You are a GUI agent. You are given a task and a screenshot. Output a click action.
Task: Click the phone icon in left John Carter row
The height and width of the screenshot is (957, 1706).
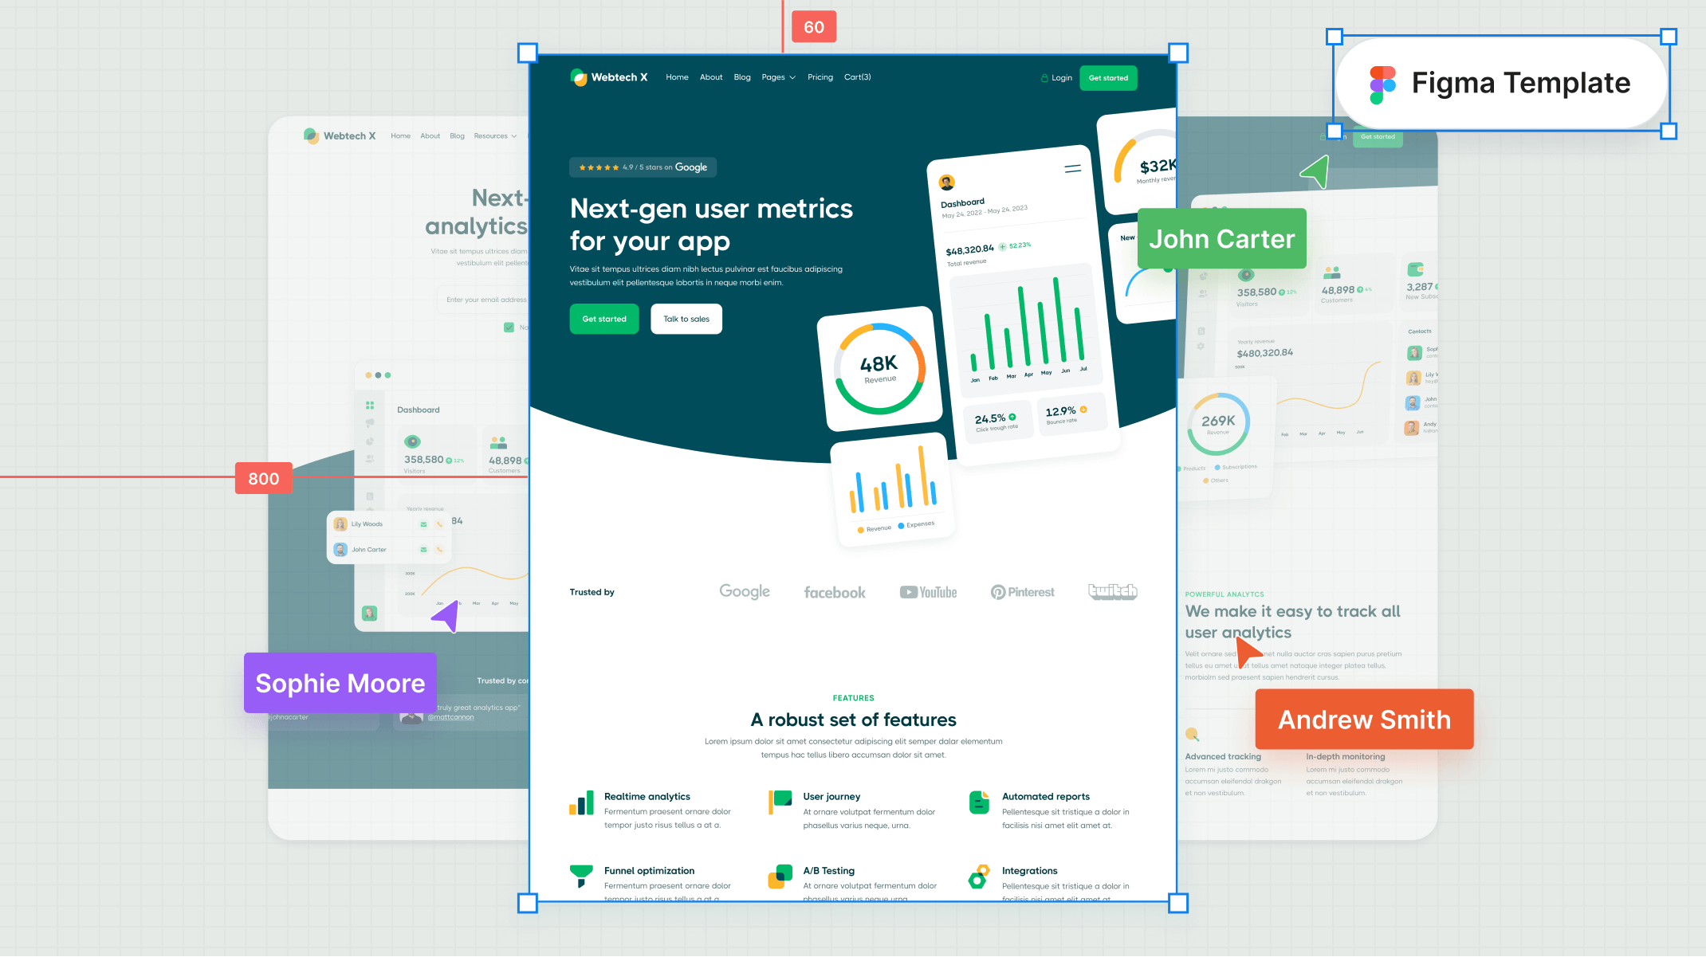[x=439, y=550]
